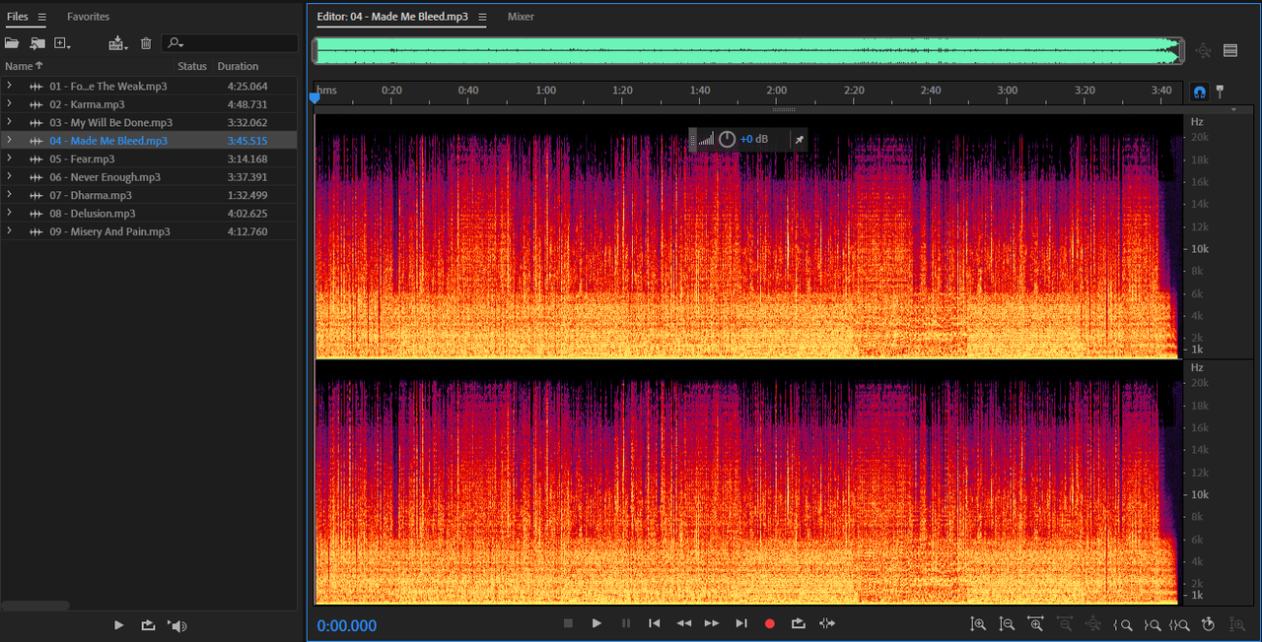
Task: Sort files by Status column
Action: click(x=192, y=66)
